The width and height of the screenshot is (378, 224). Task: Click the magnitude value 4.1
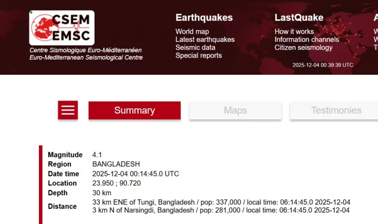pyautogui.click(x=97, y=155)
